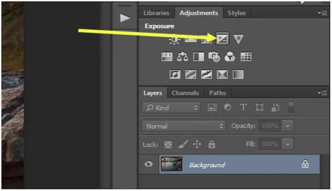Add an Exposure adjustment layer
Image resolution: width=332 pixels, height=191 pixels.
222,39
